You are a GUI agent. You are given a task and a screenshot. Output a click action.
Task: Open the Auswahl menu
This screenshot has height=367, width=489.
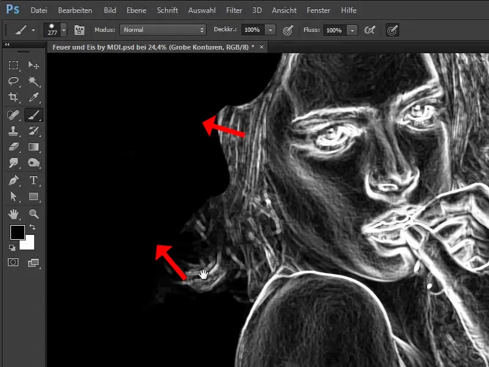[x=202, y=10]
